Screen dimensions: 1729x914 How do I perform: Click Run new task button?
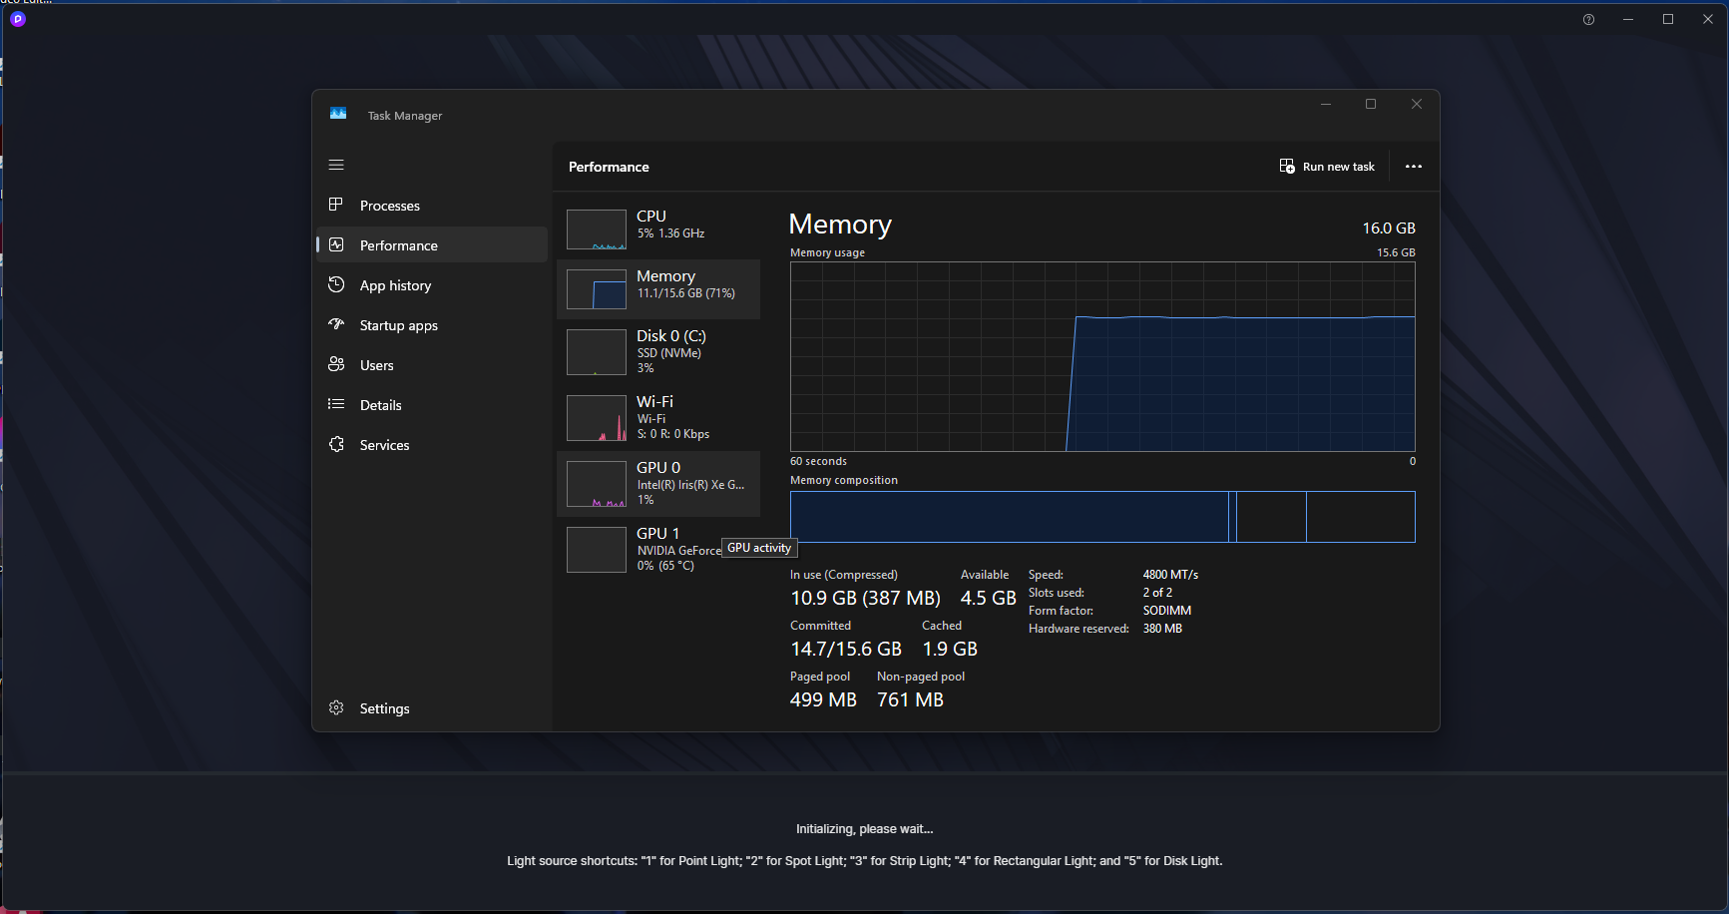tap(1327, 167)
